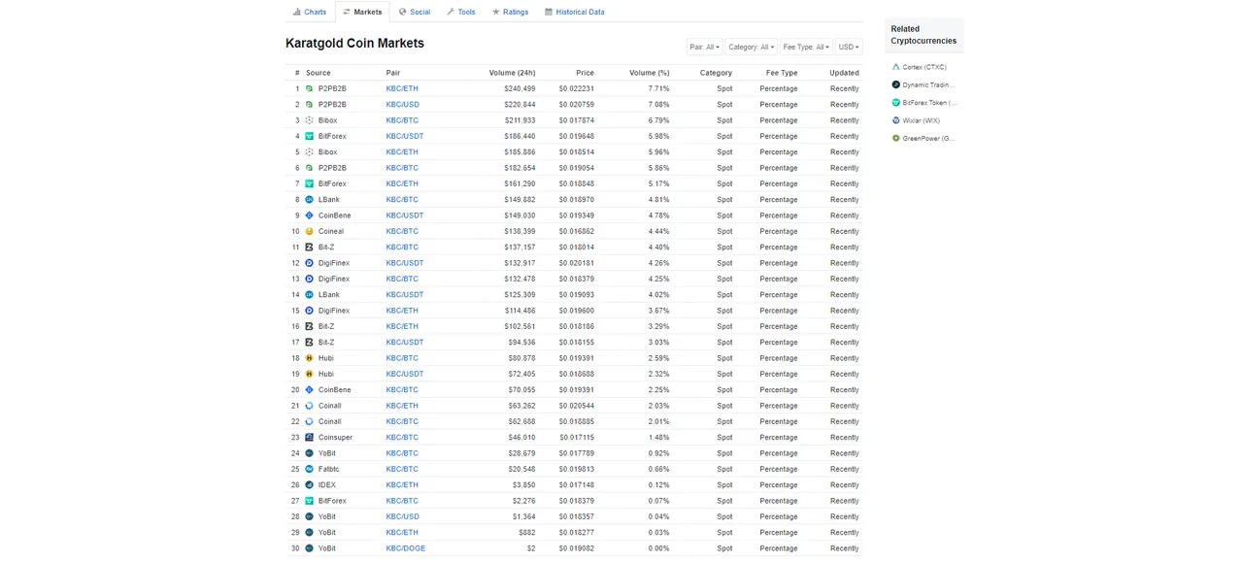This screenshot has height=562, width=1243.
Task: Click the LBank icon in row 14
Action: tap(310, 294)
